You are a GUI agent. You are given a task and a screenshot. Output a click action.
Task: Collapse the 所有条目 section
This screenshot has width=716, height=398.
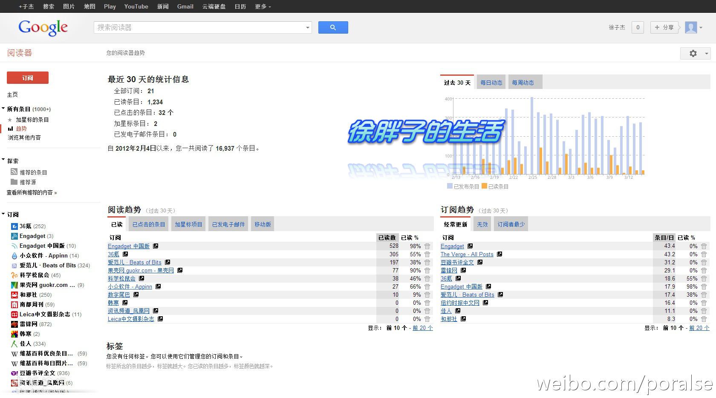click(3, 109)
